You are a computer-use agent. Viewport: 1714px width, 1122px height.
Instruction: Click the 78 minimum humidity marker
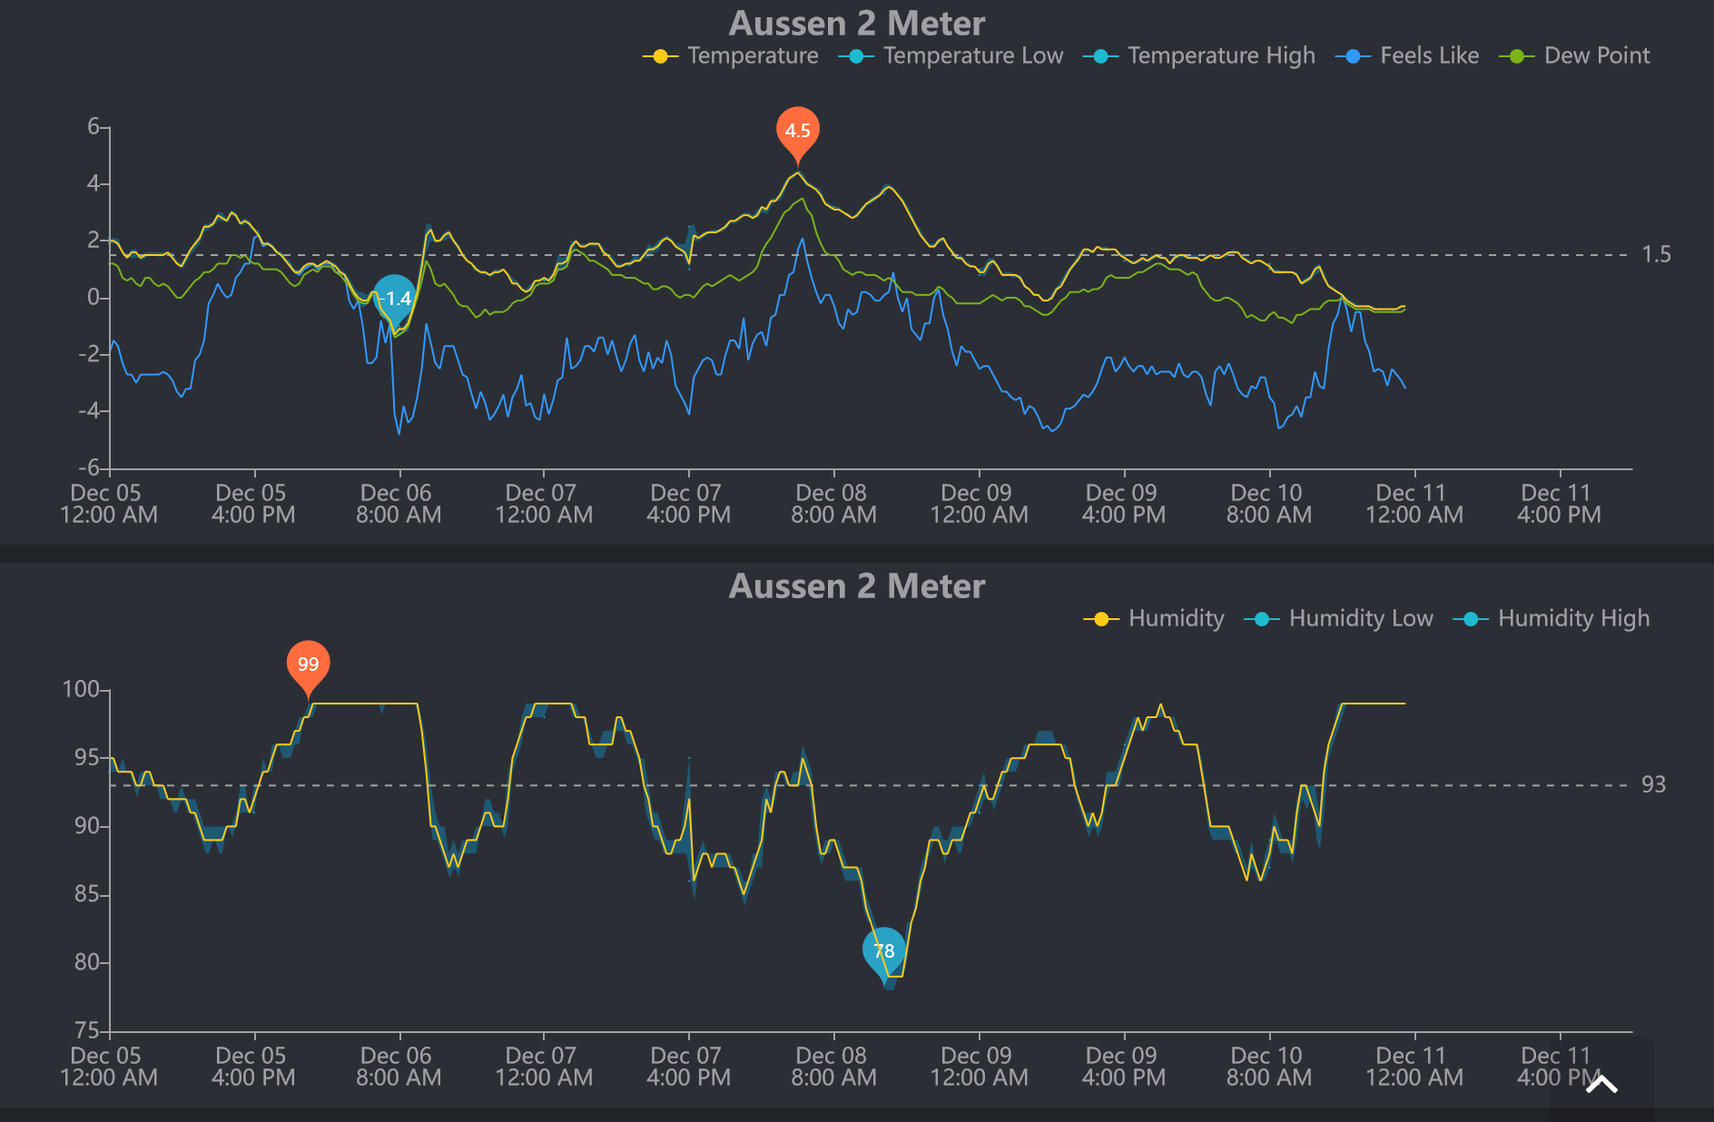pos(884,951)
